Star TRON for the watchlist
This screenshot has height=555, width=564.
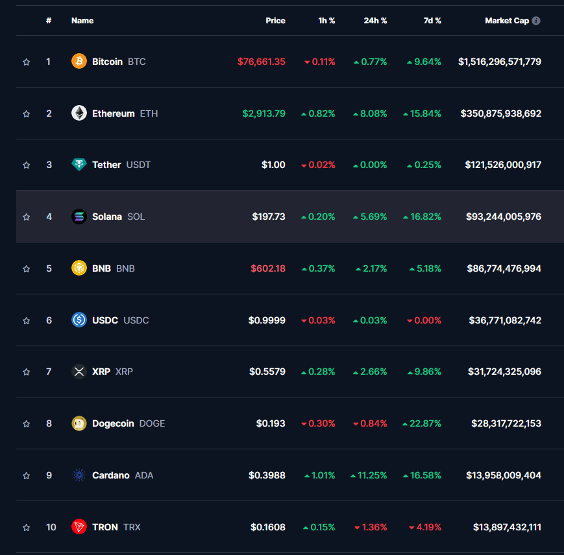(26, 527)
